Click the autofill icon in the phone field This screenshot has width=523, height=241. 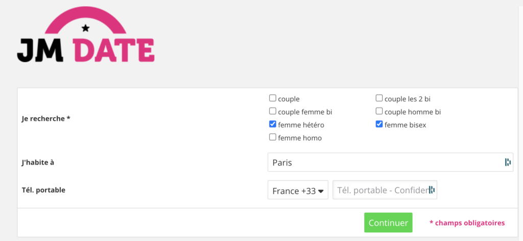pyautogui.click(x=432, y=190)
